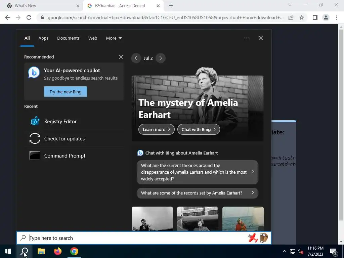This screenshot has width=344, height=258.
Task: Ask about records set by Amelia Earhart
Action: [x=198, y=193]
